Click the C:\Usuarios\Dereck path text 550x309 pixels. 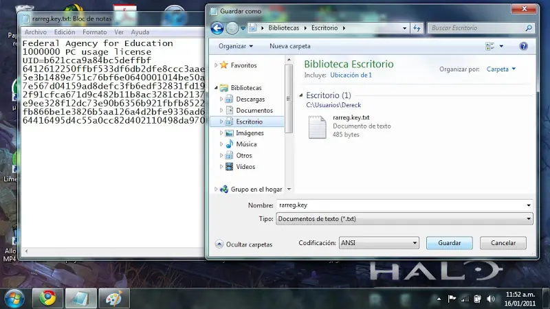click(x=333, y=105)
